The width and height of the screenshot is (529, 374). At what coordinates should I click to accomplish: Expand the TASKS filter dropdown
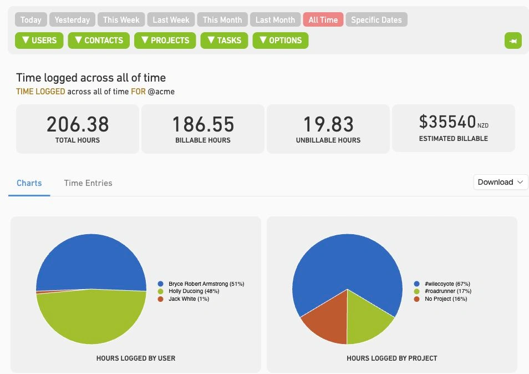pos(224,41)
